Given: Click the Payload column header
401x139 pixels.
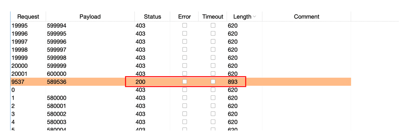Looking at the screenshot, I should (90, 17).
